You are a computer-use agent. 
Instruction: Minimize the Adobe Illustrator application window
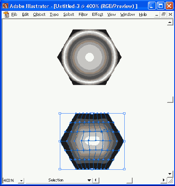coord(152,6)
